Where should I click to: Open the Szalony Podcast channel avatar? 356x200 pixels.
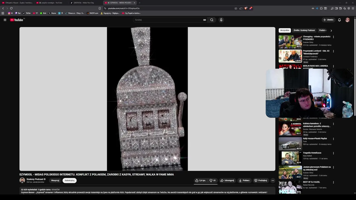22,180
